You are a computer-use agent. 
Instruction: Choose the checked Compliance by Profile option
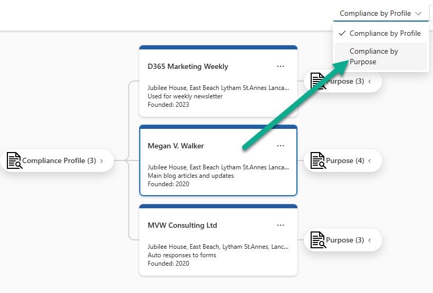(x=384, y=33)
